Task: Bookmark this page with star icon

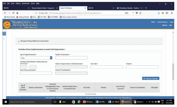Action: [x=140, y=13]
